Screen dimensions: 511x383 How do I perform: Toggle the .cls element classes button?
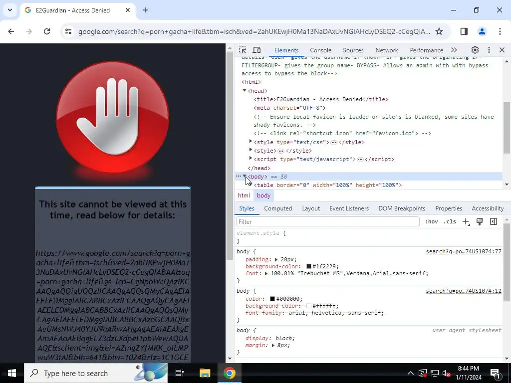click(450, 221)
